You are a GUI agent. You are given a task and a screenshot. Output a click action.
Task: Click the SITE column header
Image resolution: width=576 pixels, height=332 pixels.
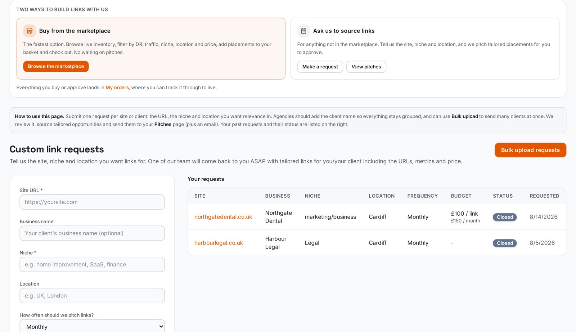200,196
